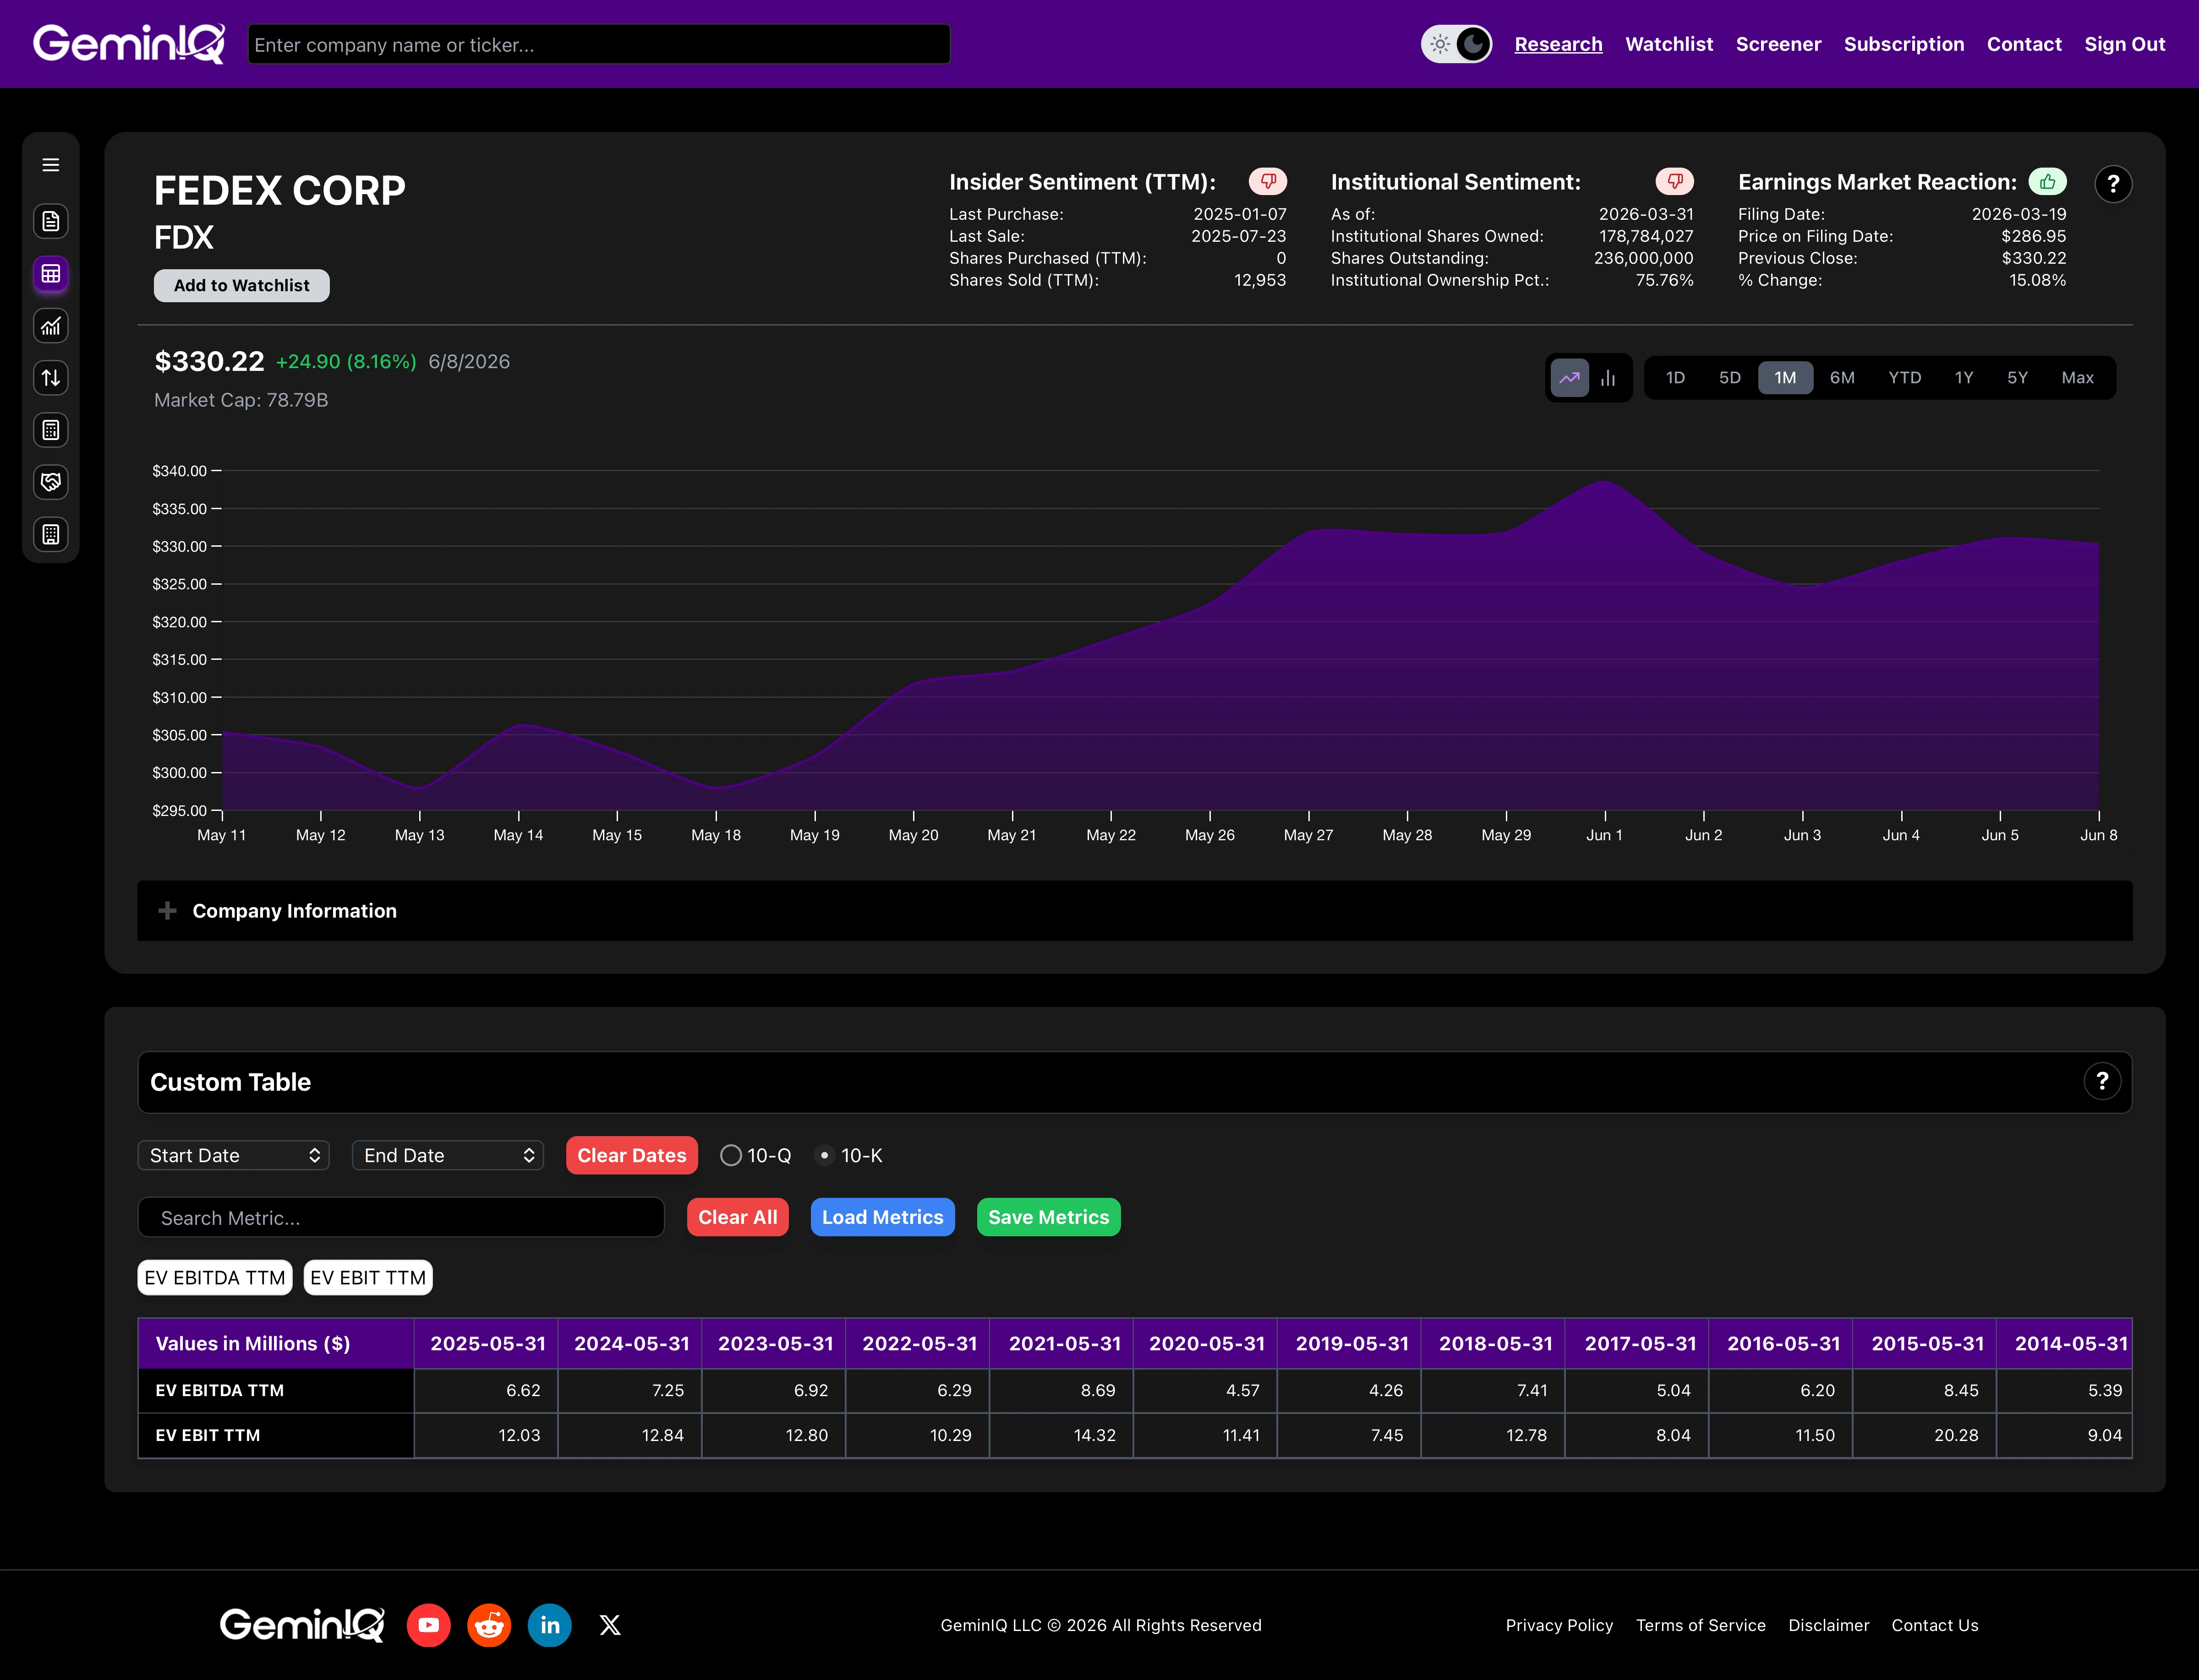Screen dimensions: 2199x1680
Task: Select the 5Y chart range
Action: pos(2017,378)
